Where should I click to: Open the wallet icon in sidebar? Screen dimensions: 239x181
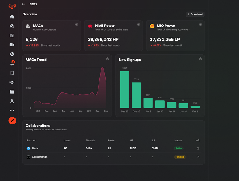[x=12, y=92]
